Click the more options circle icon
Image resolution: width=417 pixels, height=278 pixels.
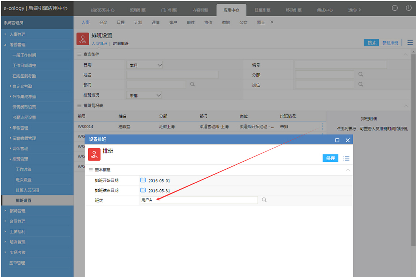(x=395, y=8)
